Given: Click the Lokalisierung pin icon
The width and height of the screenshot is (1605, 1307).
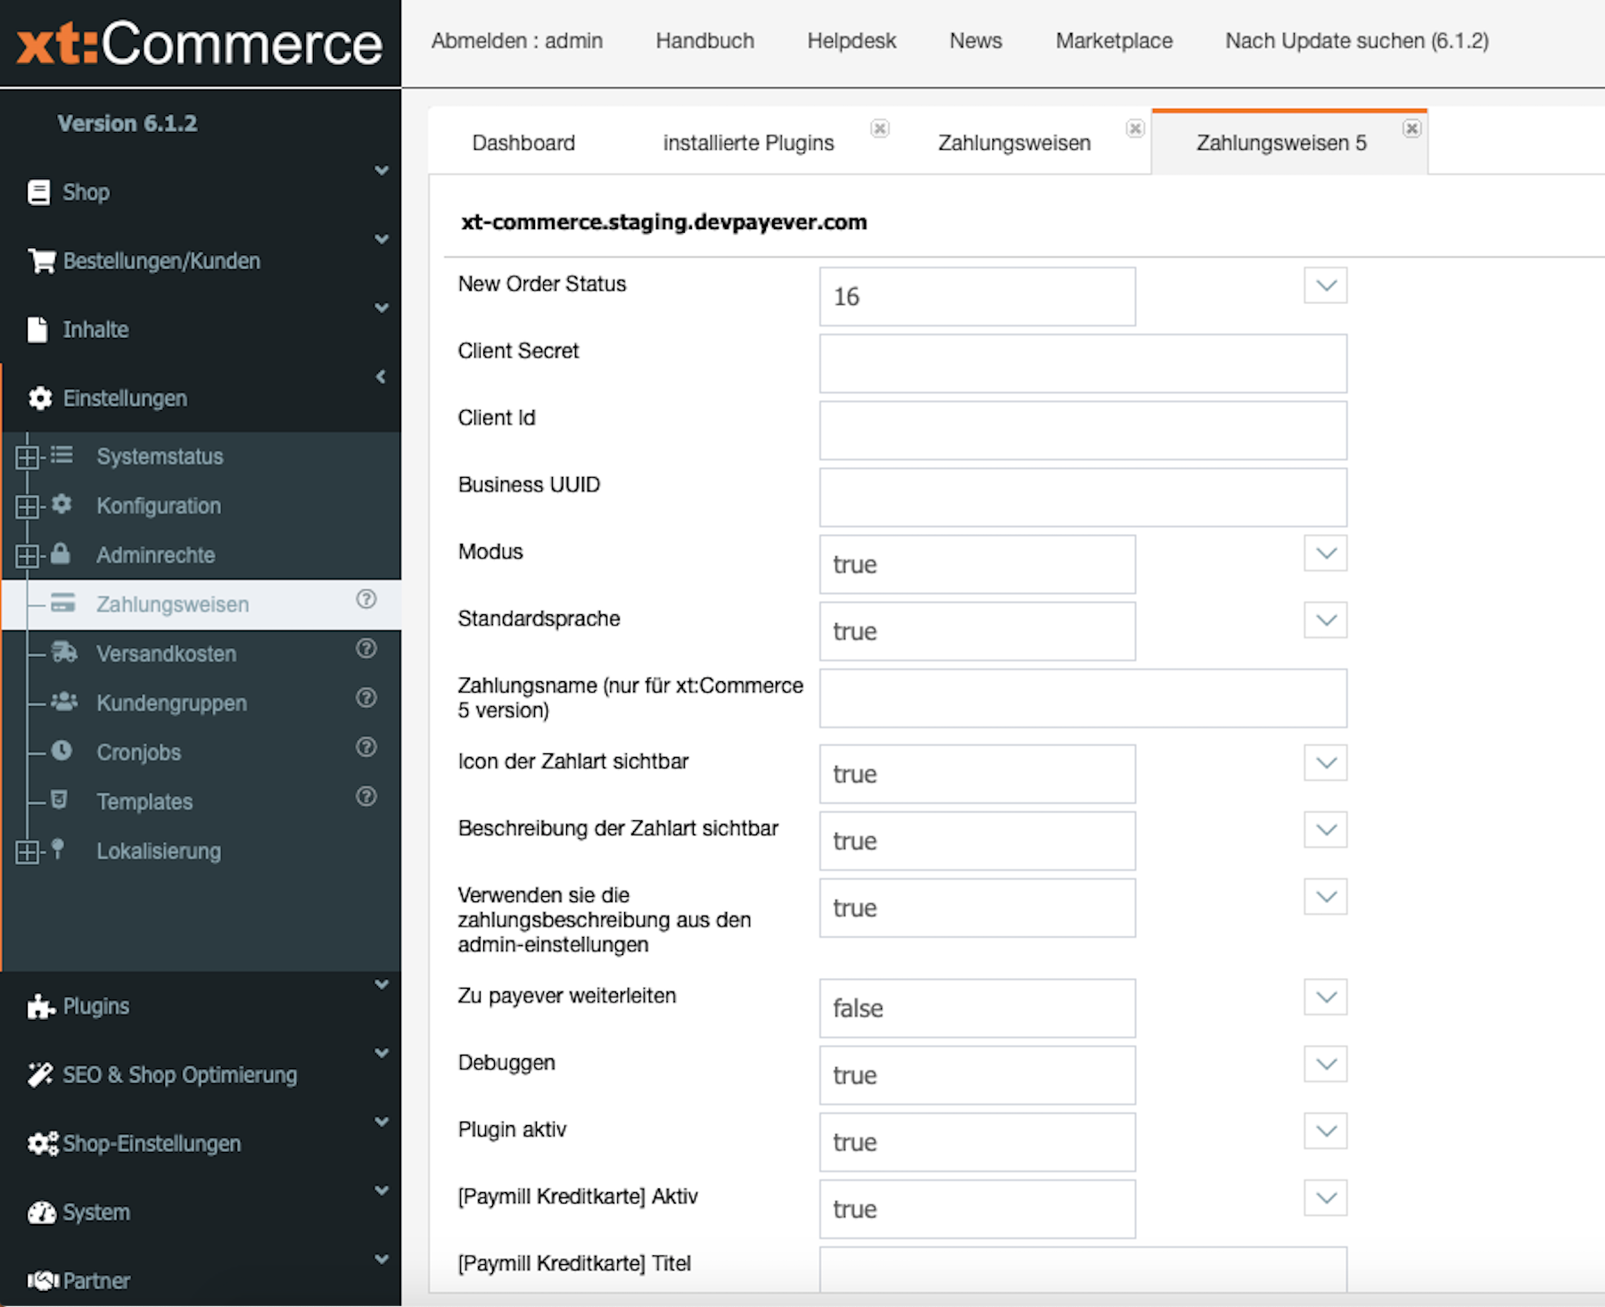Looking at the screenshot, I should pos(58,849).
